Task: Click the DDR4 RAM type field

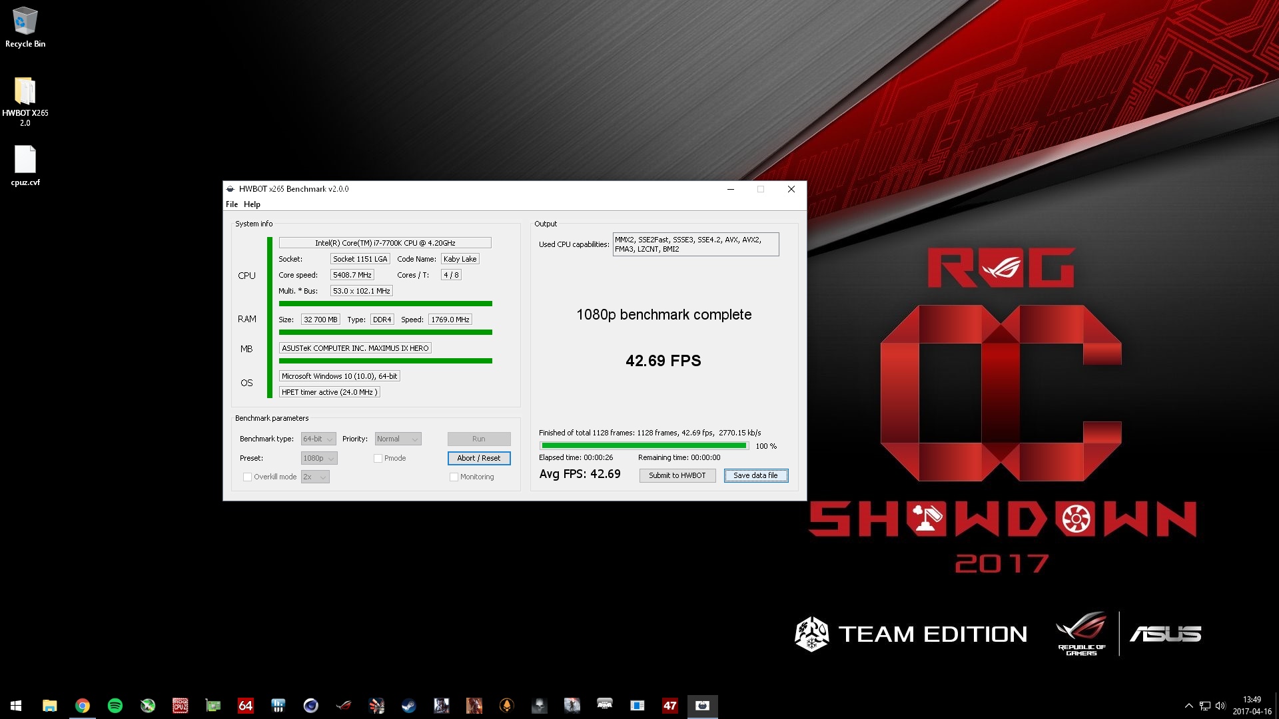Action: tap(382, 320)
